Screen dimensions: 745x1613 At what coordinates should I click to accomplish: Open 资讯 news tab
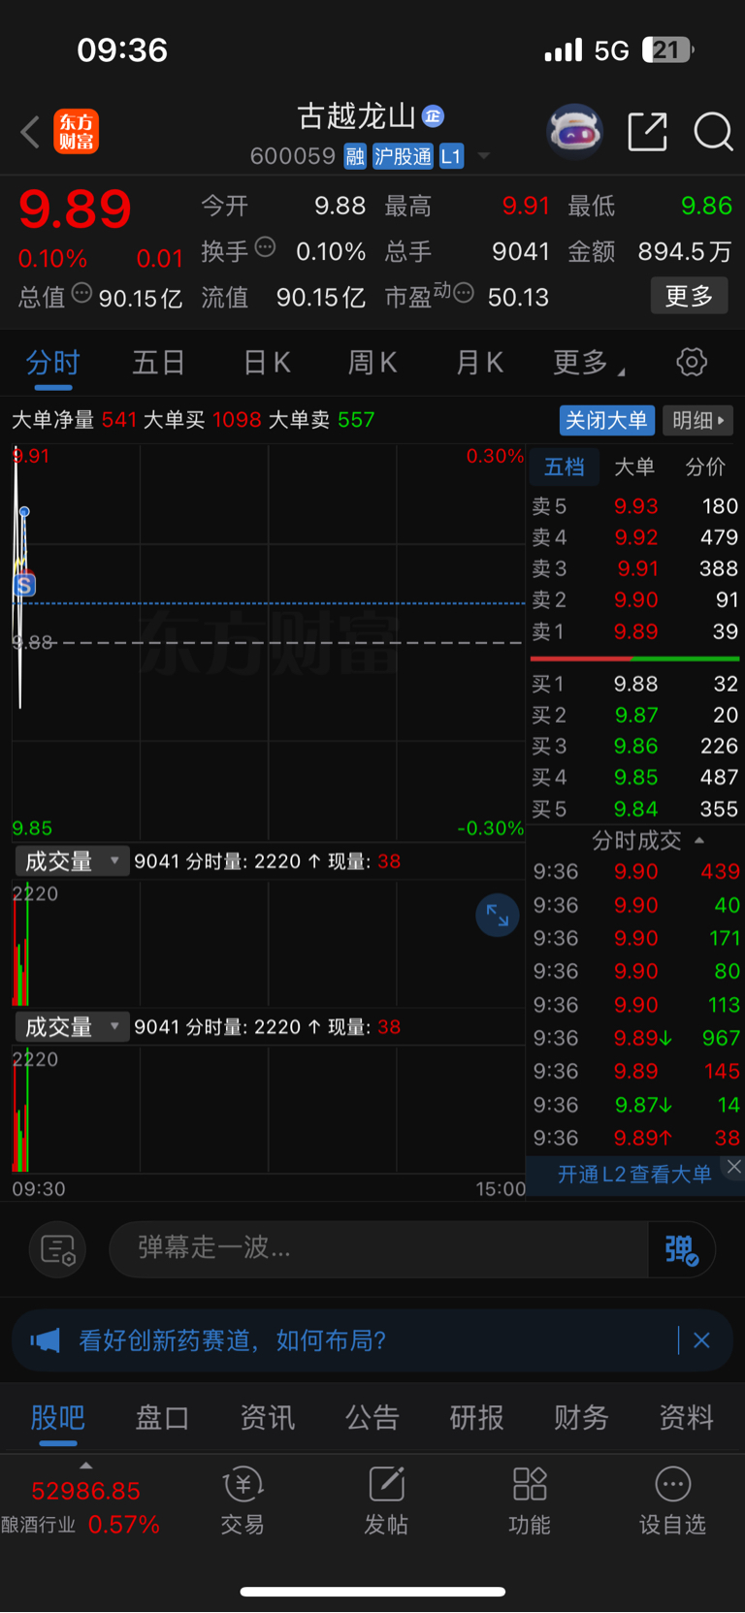click(267, 1418)
